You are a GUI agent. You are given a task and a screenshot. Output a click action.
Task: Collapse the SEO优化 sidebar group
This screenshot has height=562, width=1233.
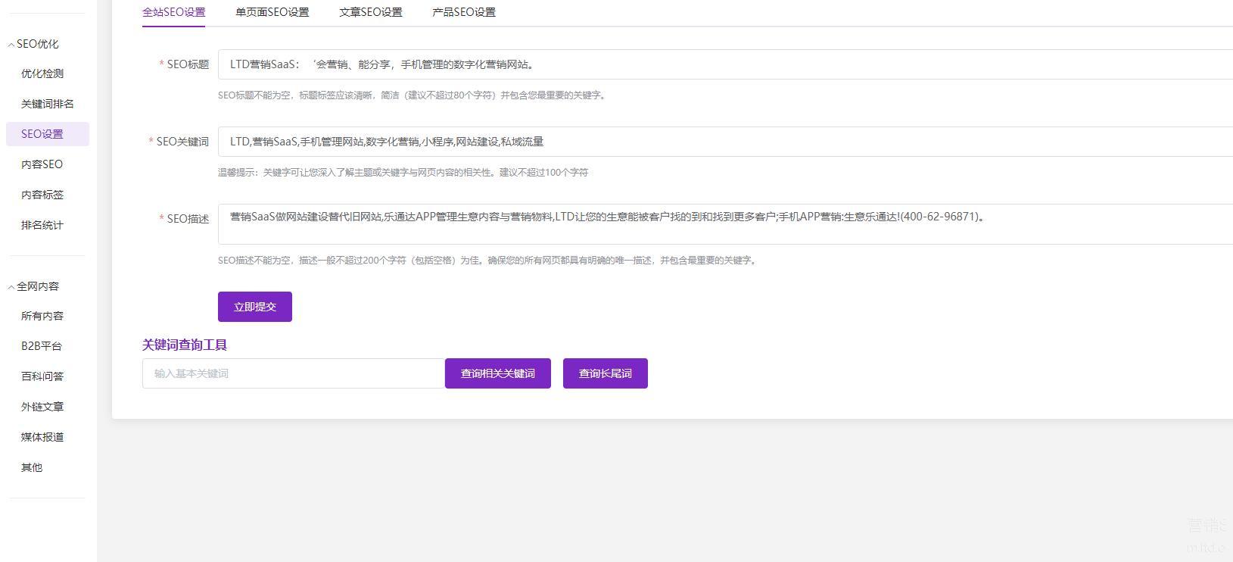33,44
